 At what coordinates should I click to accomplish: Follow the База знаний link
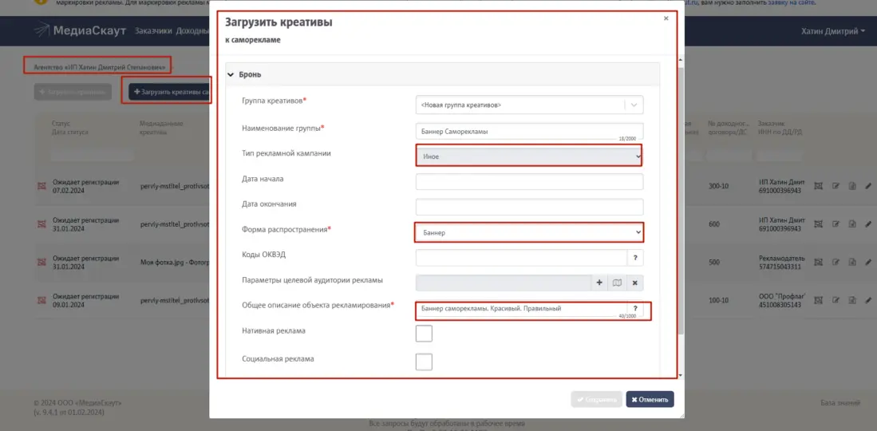coord(841,402)
